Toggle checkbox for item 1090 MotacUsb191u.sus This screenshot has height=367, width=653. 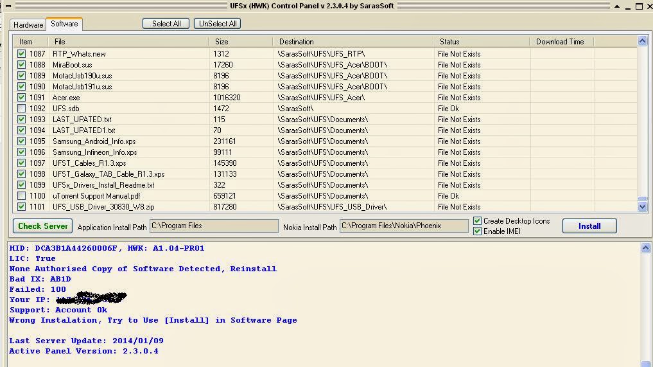point(21,86)
